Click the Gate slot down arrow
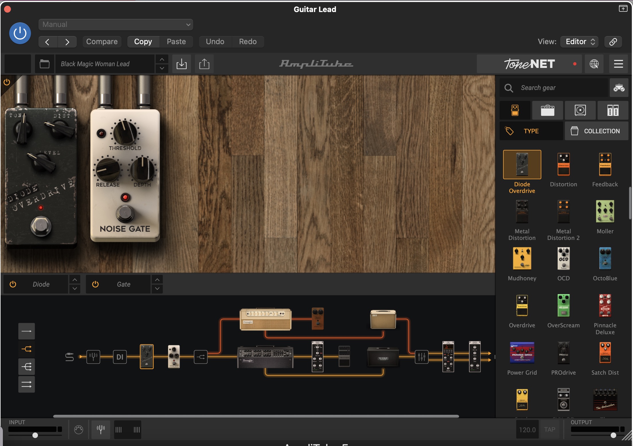 tap(157, 289)
